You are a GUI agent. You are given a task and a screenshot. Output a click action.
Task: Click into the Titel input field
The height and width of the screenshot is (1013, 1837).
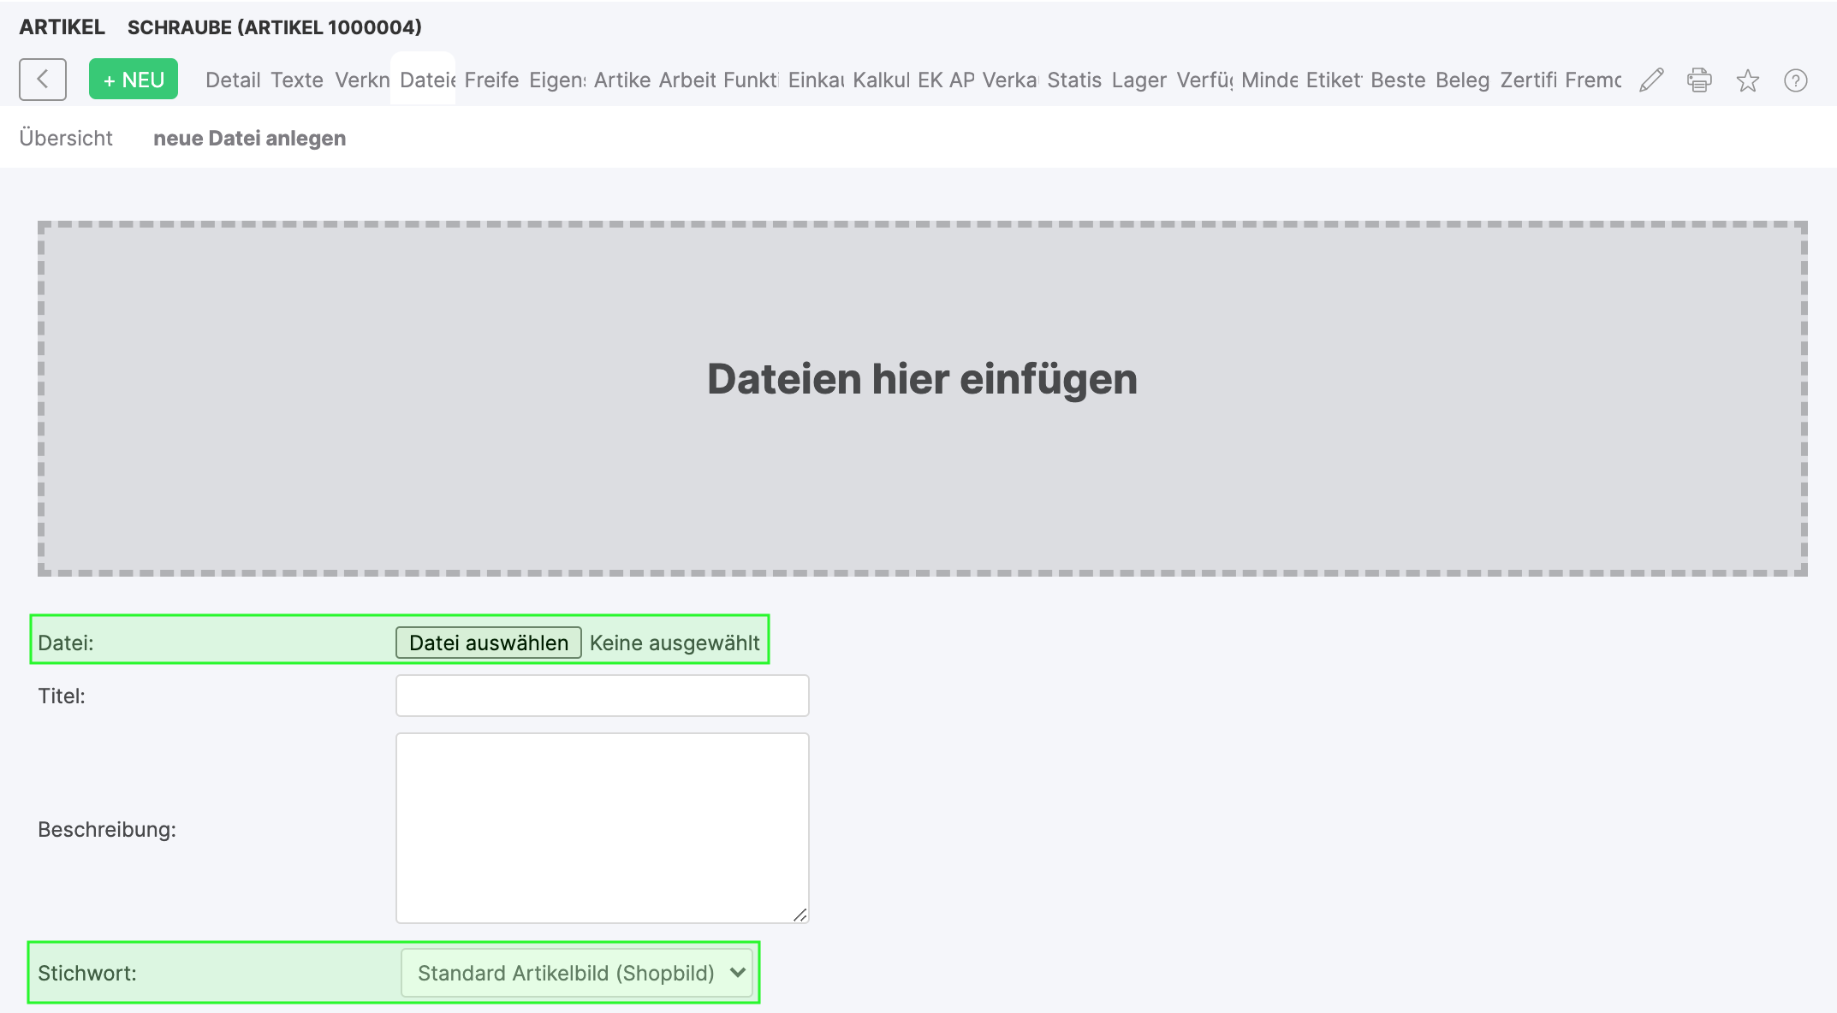[602, 696]
